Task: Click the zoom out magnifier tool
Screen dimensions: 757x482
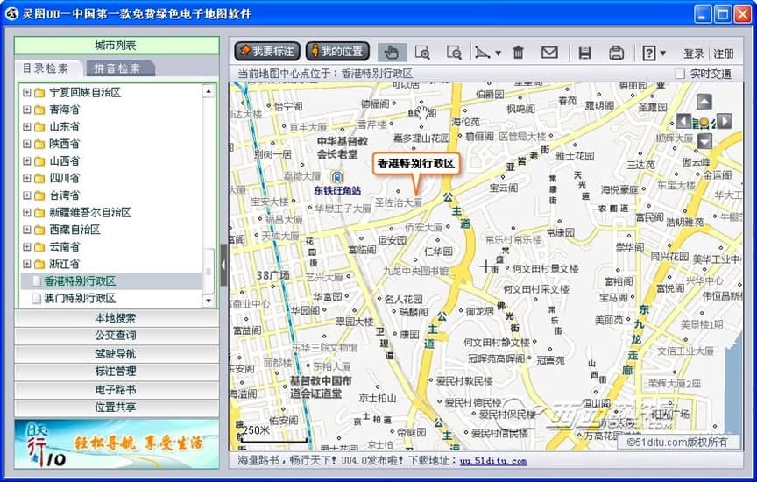Action: [453, 53]
